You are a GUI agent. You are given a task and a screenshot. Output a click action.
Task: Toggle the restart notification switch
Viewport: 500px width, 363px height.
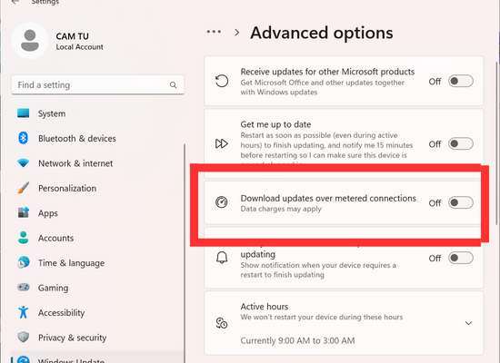coord(461,258)
